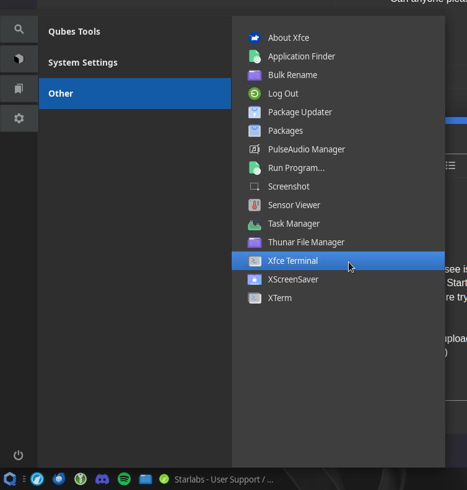This screenshot has width=467, height=490.
Task: Open the search tab in menu sidebar
Action: 19,29
